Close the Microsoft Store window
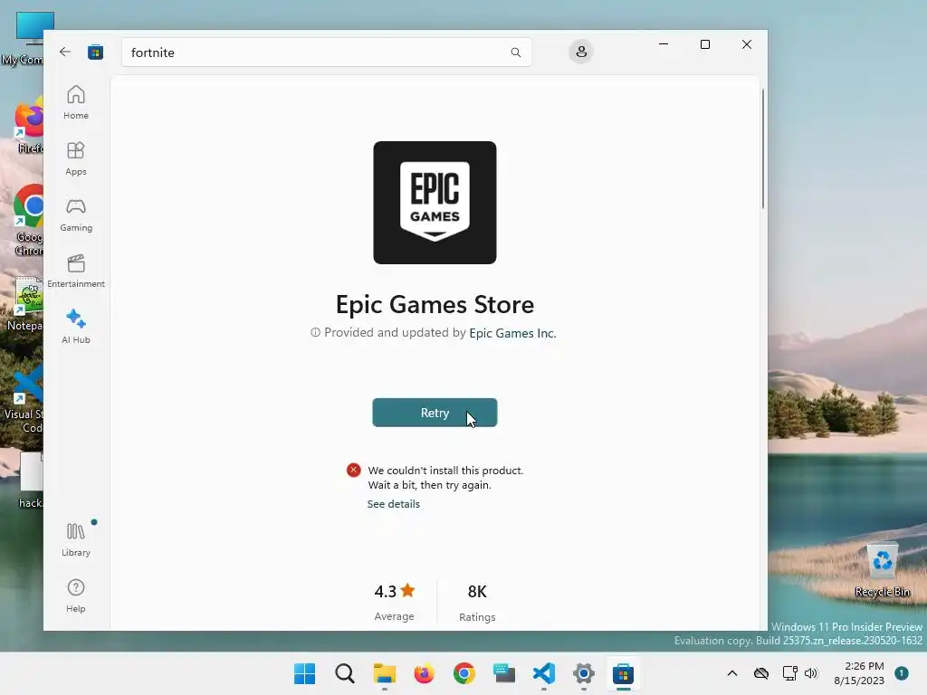 tap(747, 44)
